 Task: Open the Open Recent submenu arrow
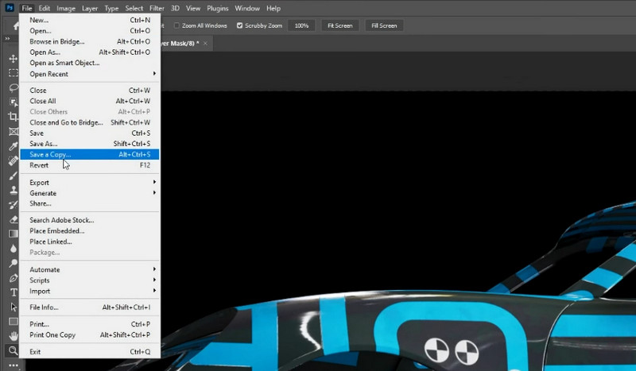pyautogui.click(x=154, y=73)
